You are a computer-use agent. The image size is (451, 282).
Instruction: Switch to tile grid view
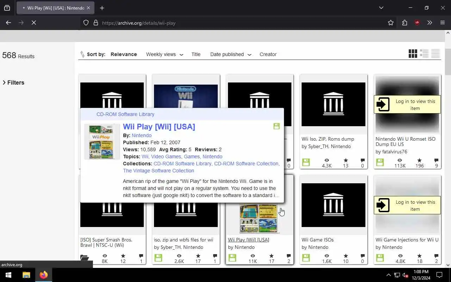point(413,54)
